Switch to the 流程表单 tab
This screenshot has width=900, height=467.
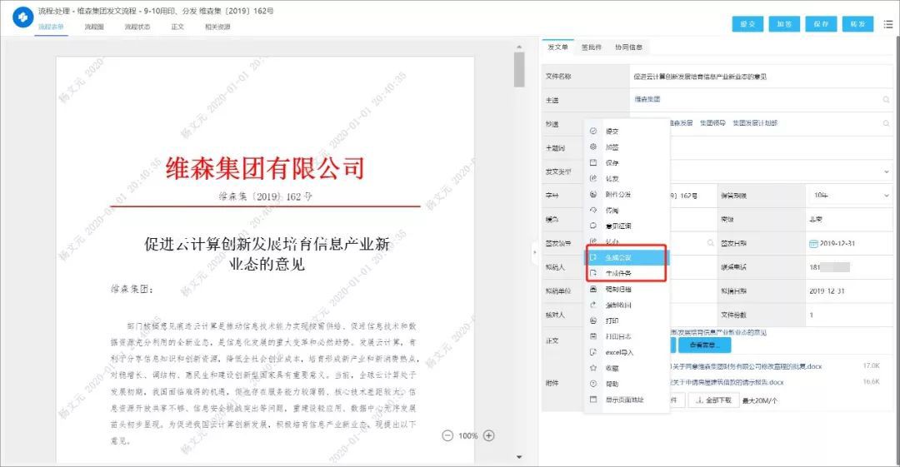click(51, 27)
